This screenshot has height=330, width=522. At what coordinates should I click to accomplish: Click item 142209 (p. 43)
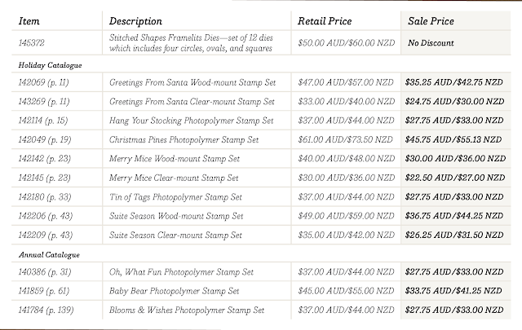click(x=46, y=235)
